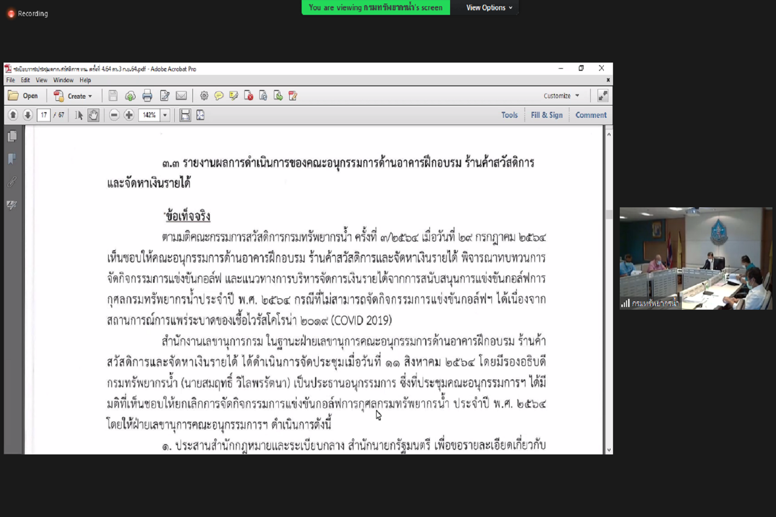
Task: Toggle Fit One Full Page view
Action: click(x=200, y=115)
